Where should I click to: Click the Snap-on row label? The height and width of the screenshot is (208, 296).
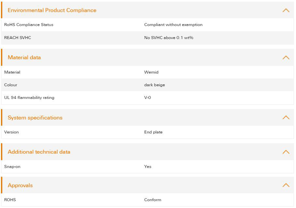click(12, 167)
